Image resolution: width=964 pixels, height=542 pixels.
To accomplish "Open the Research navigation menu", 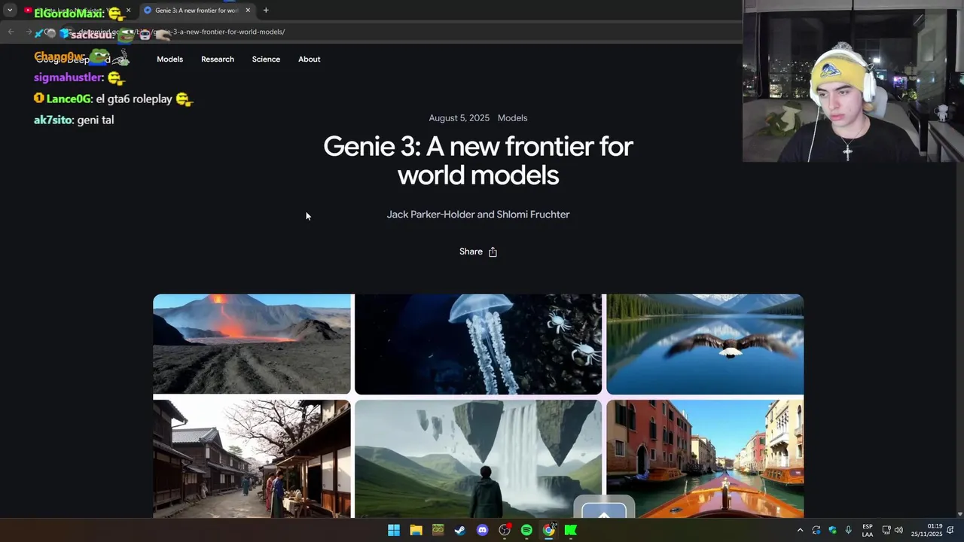I will 218,59.
